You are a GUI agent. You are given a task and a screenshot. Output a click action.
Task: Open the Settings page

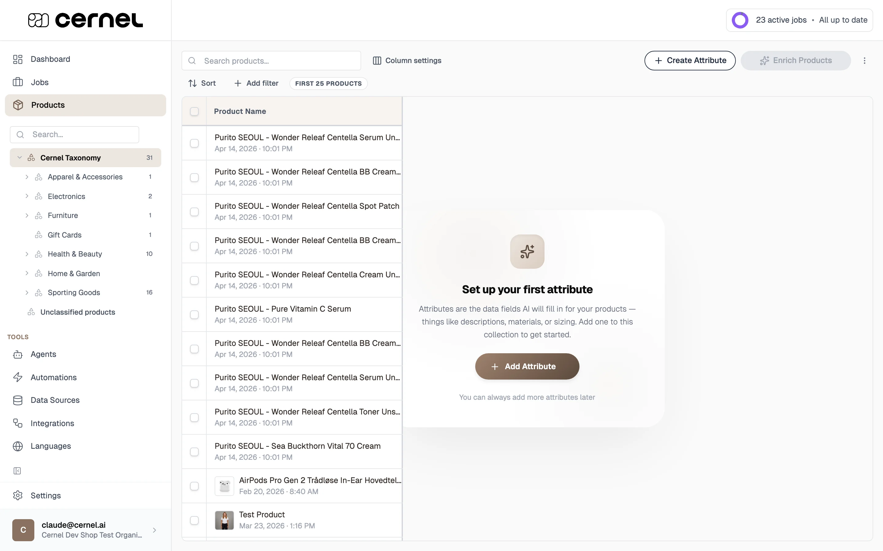[x=85, y=495]
